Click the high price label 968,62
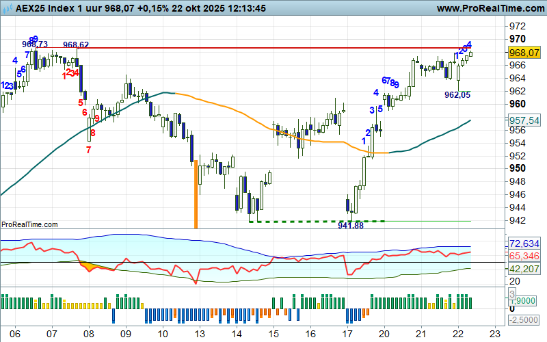Screen dimensions: 547x342 pos(76,44)
